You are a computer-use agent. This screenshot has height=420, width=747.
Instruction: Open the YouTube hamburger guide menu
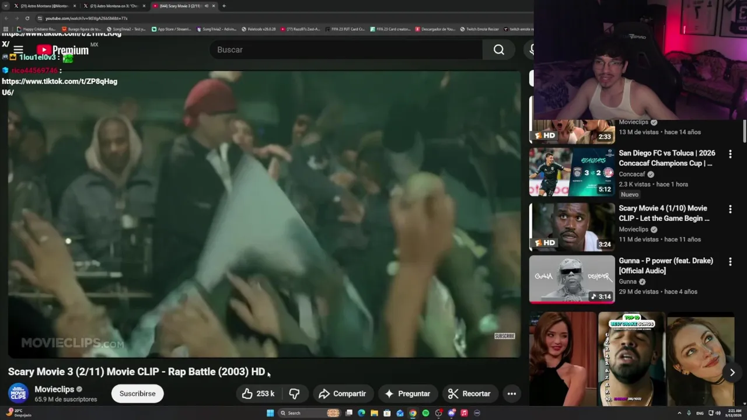(18, 50)
